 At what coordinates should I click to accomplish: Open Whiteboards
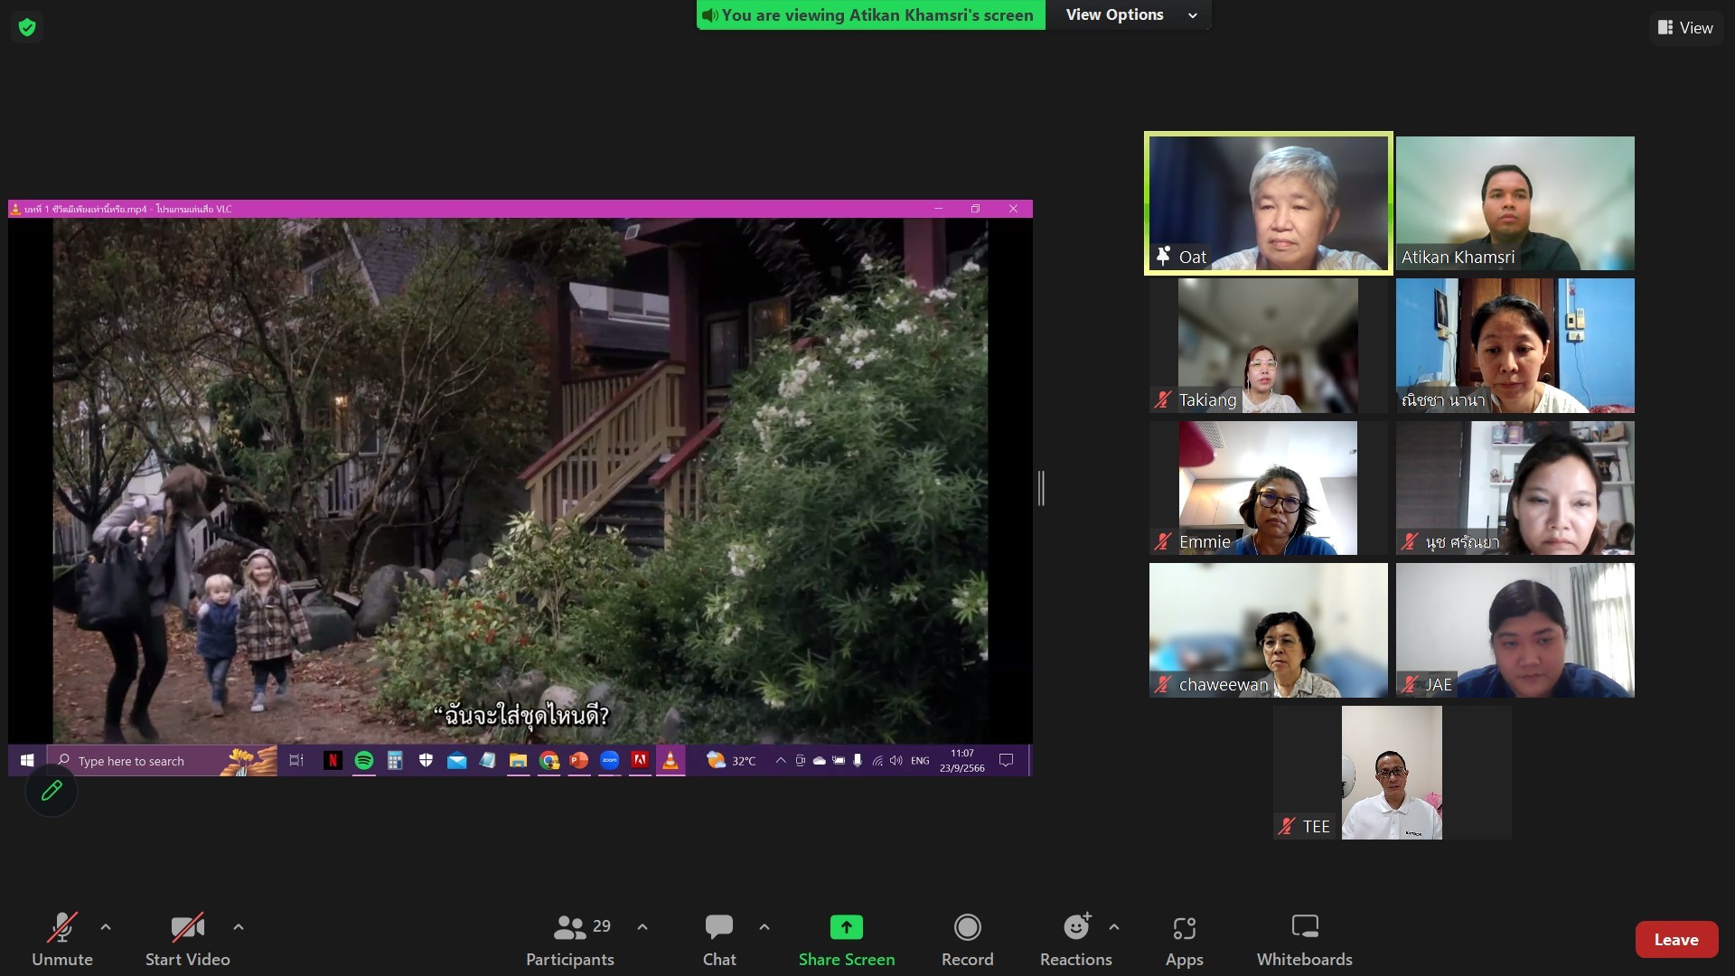point(1305,940)
